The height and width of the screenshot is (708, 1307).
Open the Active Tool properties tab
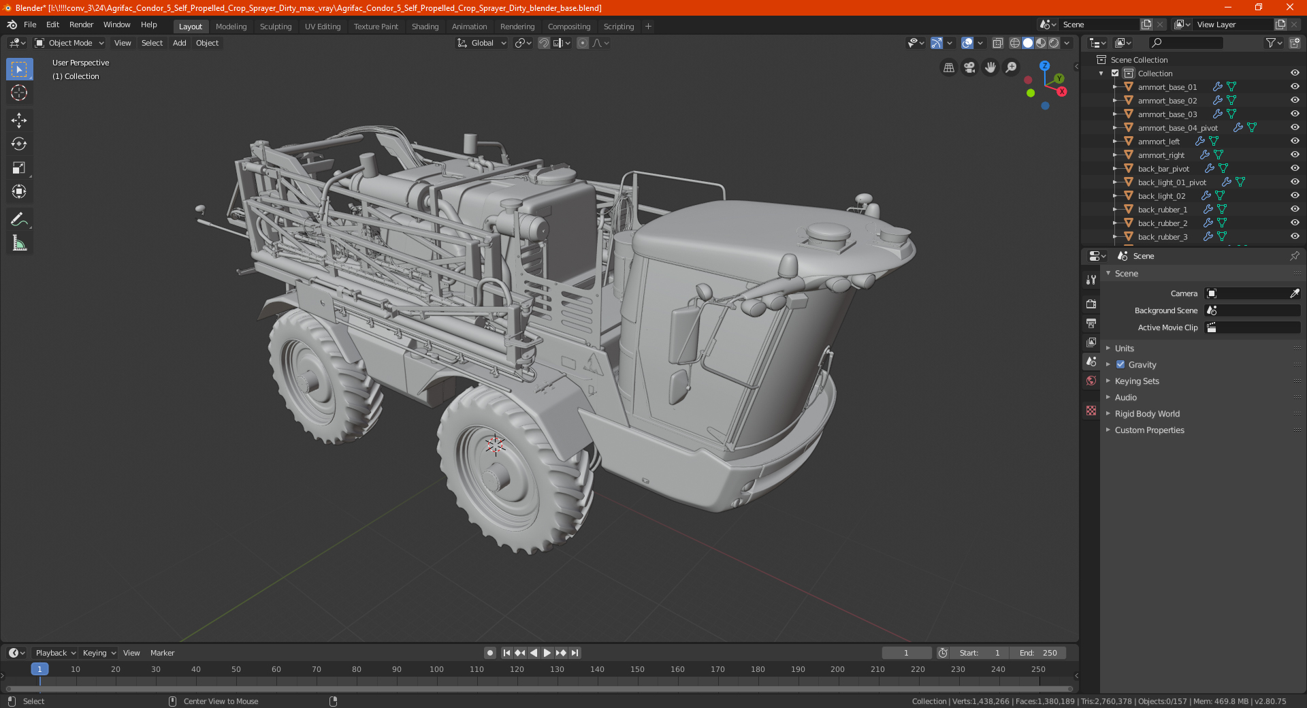pyautogui.click(x=1091, y=280)
